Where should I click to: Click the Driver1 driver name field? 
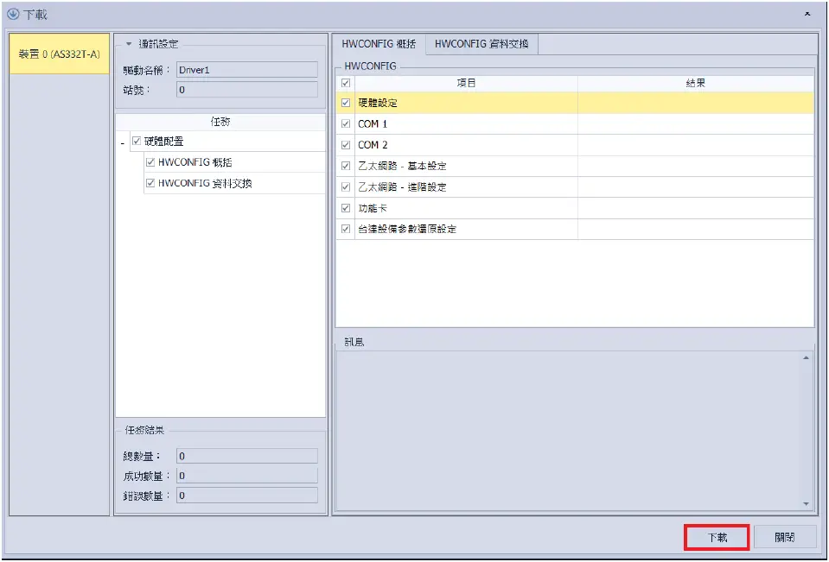click(x=248, y=70)
